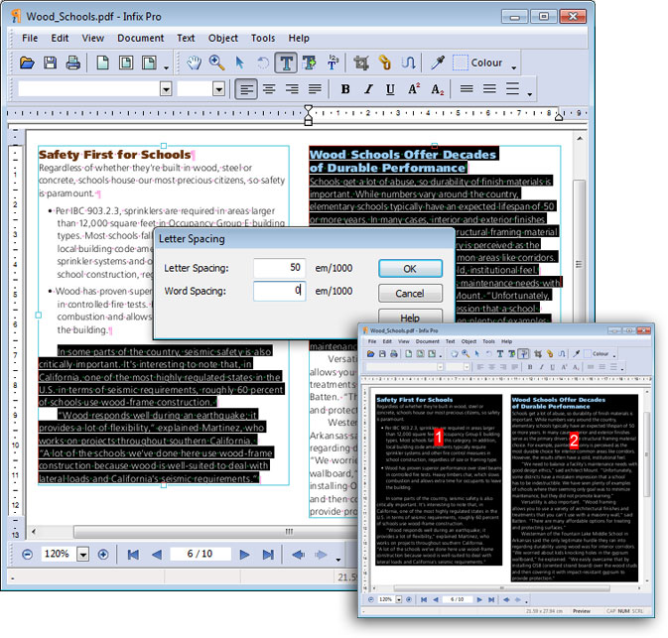Select the Hand pan tool

[x=195, y=64]
